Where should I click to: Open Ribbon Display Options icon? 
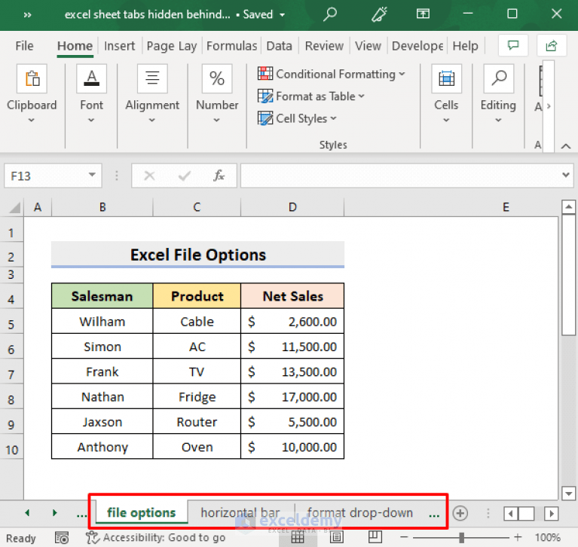(x=423, y=14)
